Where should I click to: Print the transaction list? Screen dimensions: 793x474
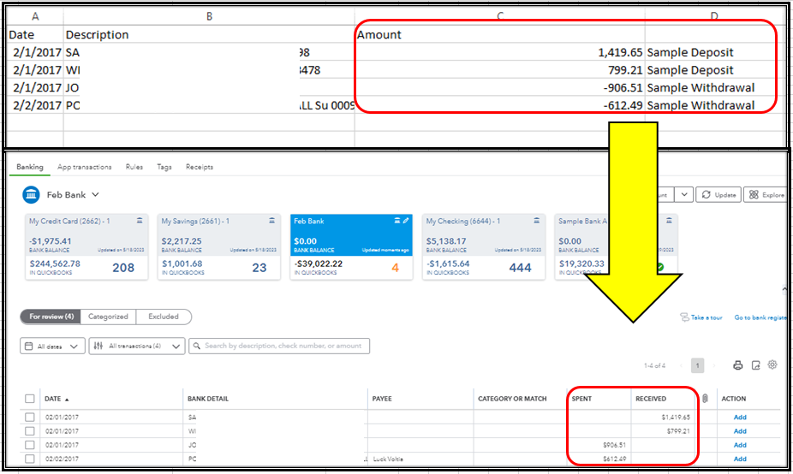[x=738, y=365]
